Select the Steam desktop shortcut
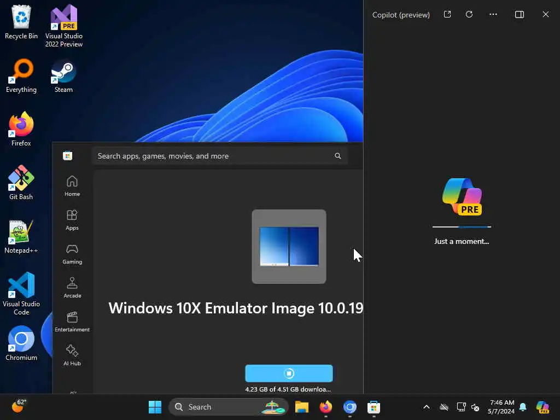The width and height of the screenshot is (560, 420). (63, 75)
